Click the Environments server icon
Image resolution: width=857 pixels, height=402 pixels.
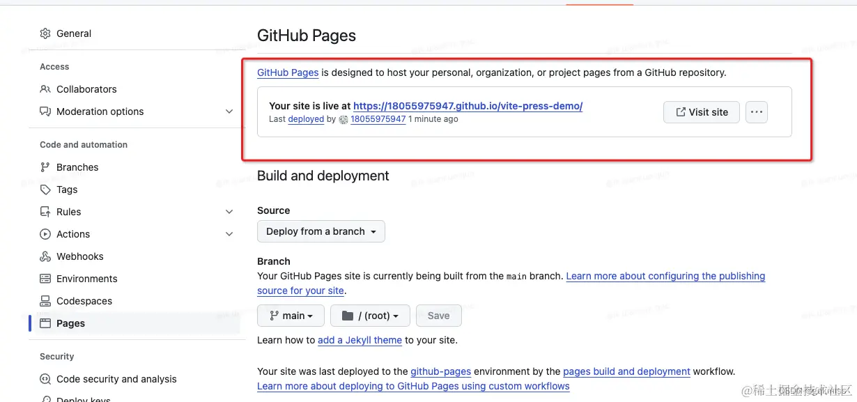[x=45, y=279]
